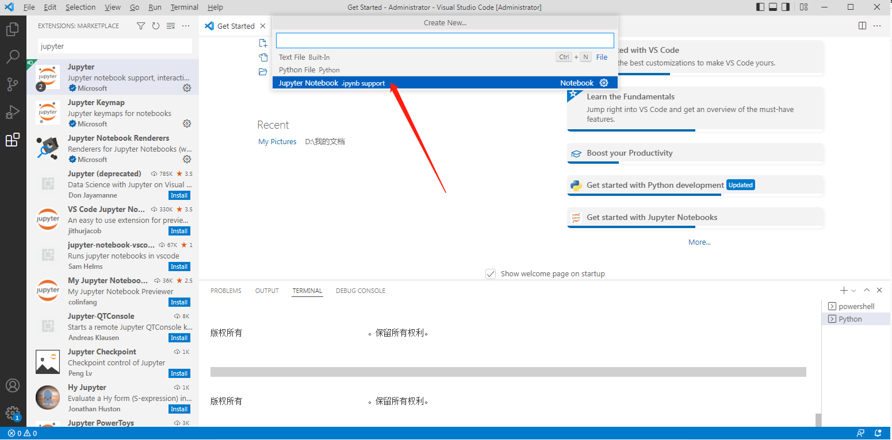Open the Manage gear in activity bar
892x440 pixels.
13,413
